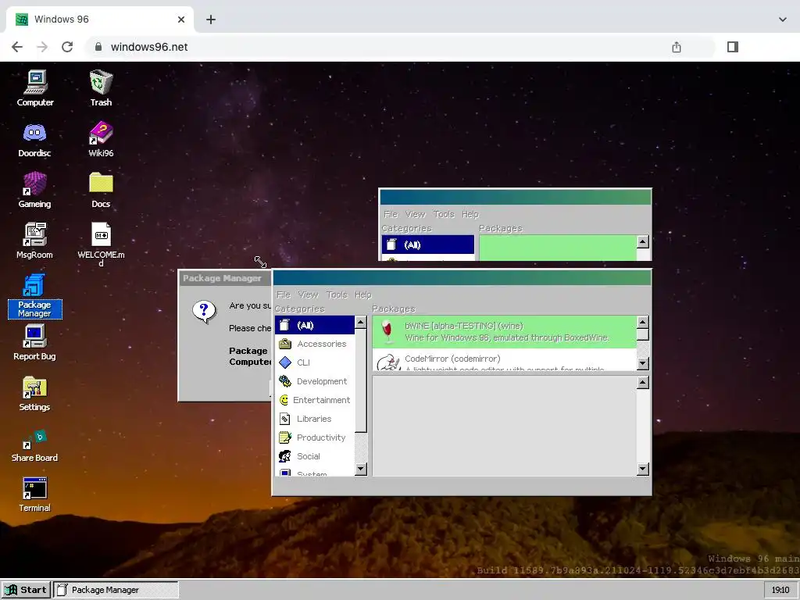Image resolution: width=800 pixels, height=600 pixels.
Task: Open Help menu in front Package Manager window
Action: pos(363,295)
